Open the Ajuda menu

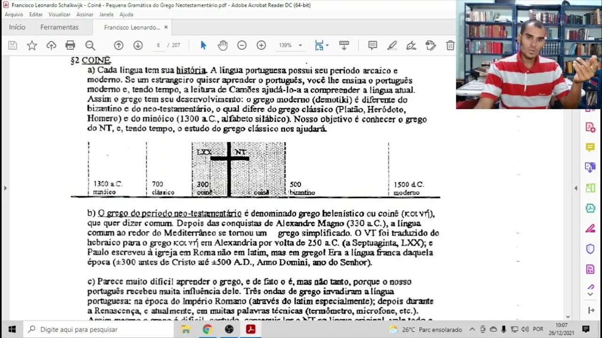(x=126, y=15)
